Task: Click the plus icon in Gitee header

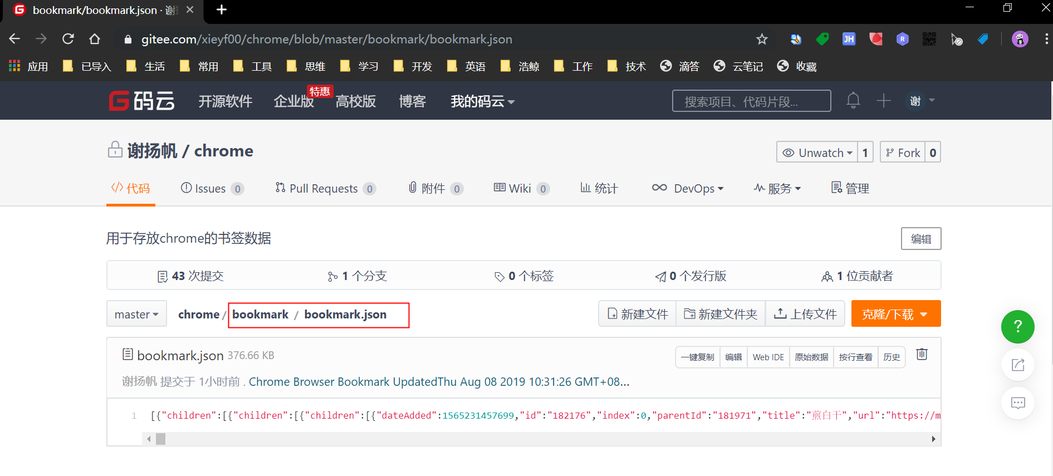Action: (883, 101)
